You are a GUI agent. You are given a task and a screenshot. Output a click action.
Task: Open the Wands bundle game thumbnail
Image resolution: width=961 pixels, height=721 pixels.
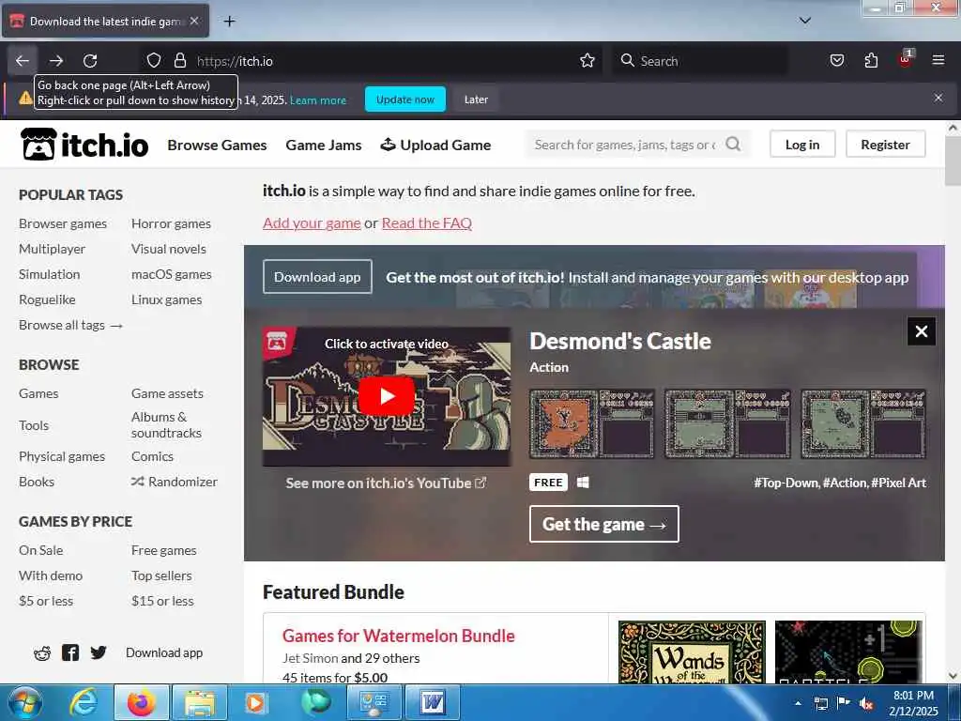pos(692,652)
